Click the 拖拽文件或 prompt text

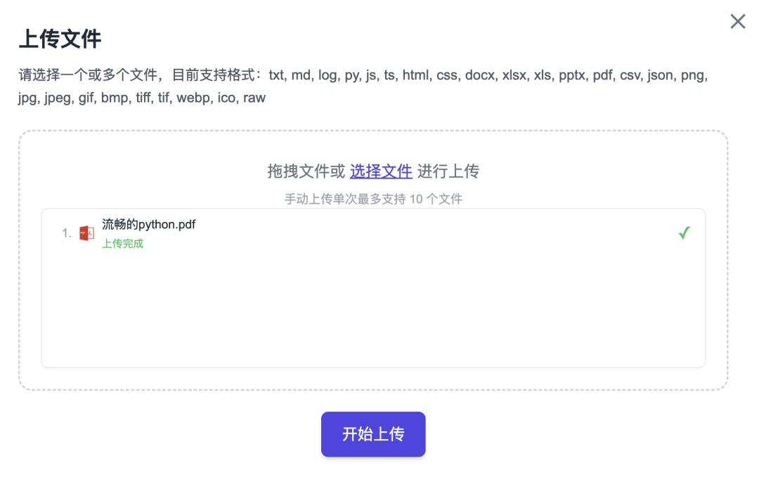coord(306,171)
